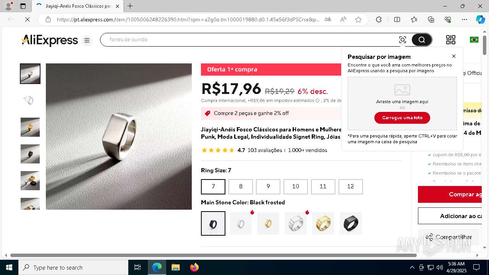The height and width of the screenshot is (275, 489).
Task: Pick the silver round ring color swatch
Action: [241, 223]
